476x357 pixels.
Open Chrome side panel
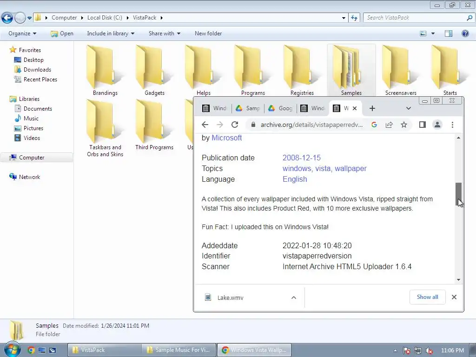pos(422,125)
